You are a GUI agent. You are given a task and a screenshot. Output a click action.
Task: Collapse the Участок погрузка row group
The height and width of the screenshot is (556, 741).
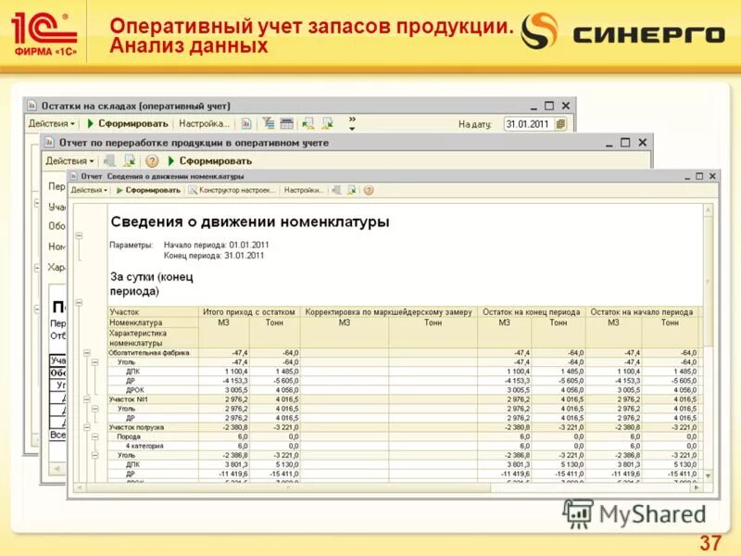(x=89, y=427)
